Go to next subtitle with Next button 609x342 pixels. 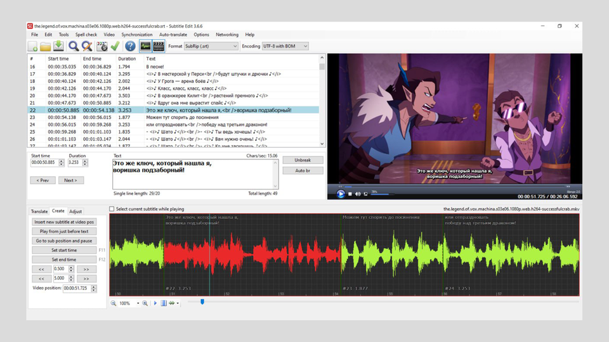(x=70, y=180)
